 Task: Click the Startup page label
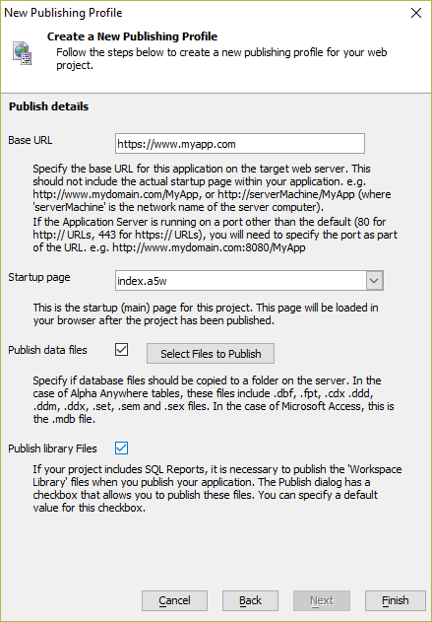point(39,277)
